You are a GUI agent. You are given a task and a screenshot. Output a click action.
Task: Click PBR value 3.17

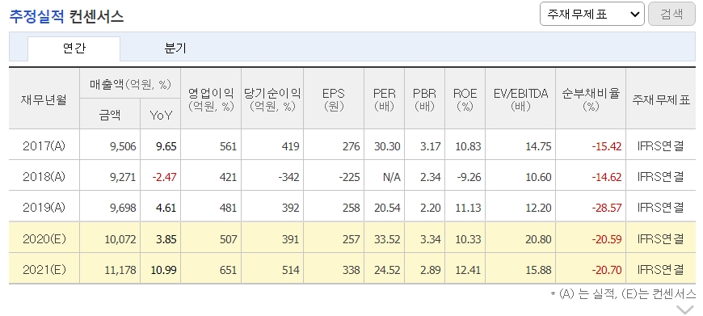431,146
